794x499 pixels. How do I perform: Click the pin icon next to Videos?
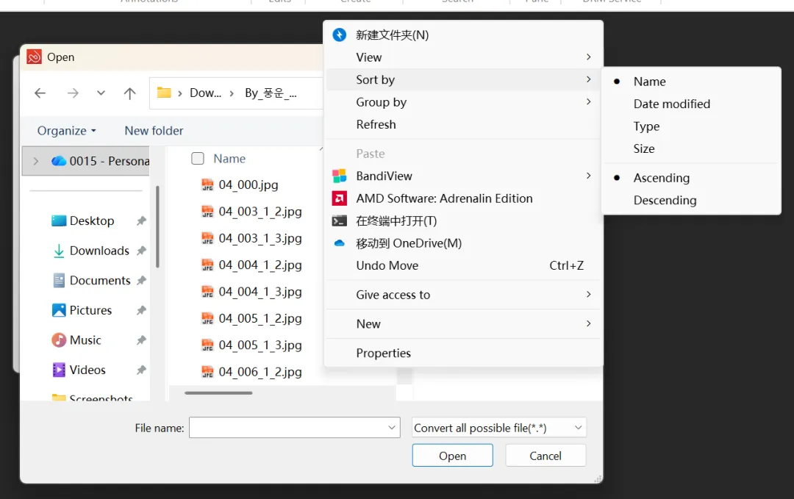click(141, 370)
